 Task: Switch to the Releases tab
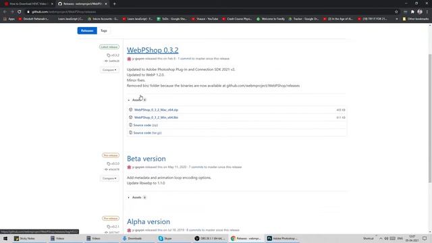[87, 30]
